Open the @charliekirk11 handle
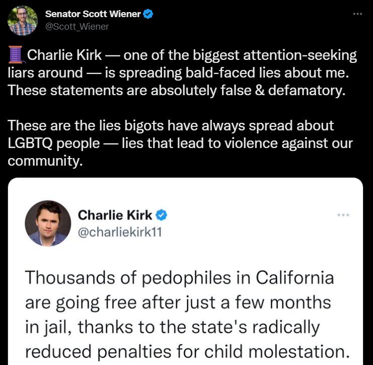The height and width of the screenshot is (365, 373). tap(120, 232)
